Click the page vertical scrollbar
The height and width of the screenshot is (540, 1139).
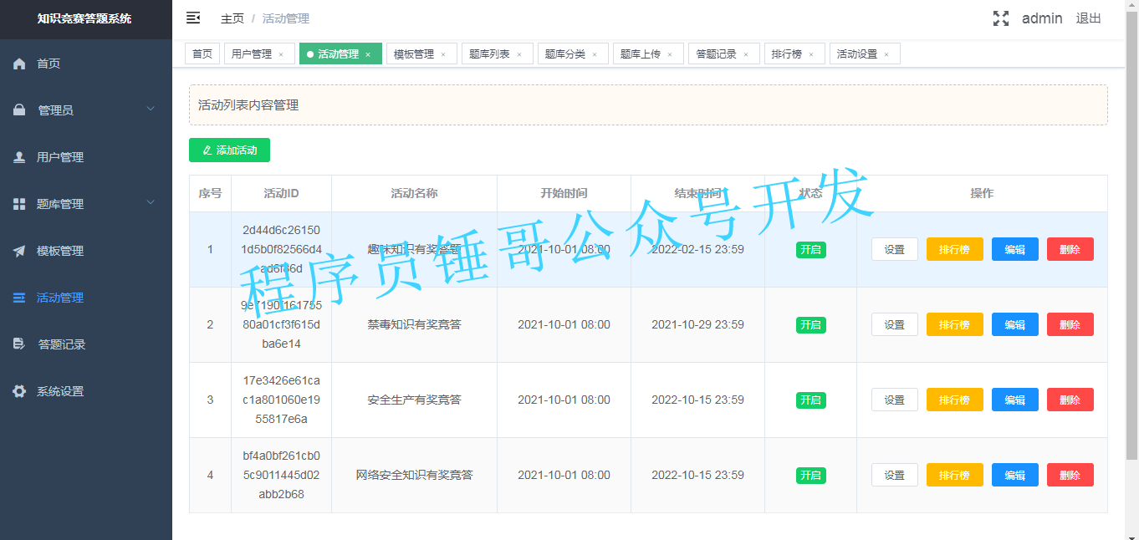[x=1131, y=234]
